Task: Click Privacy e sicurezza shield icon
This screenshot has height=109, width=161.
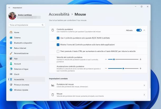Action: tap(11, 85)
